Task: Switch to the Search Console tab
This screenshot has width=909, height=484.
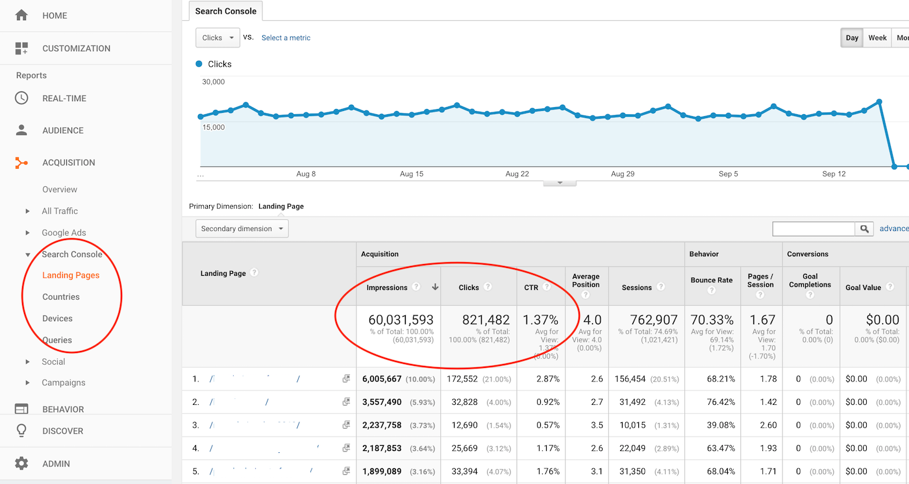Action: (226, 10)
